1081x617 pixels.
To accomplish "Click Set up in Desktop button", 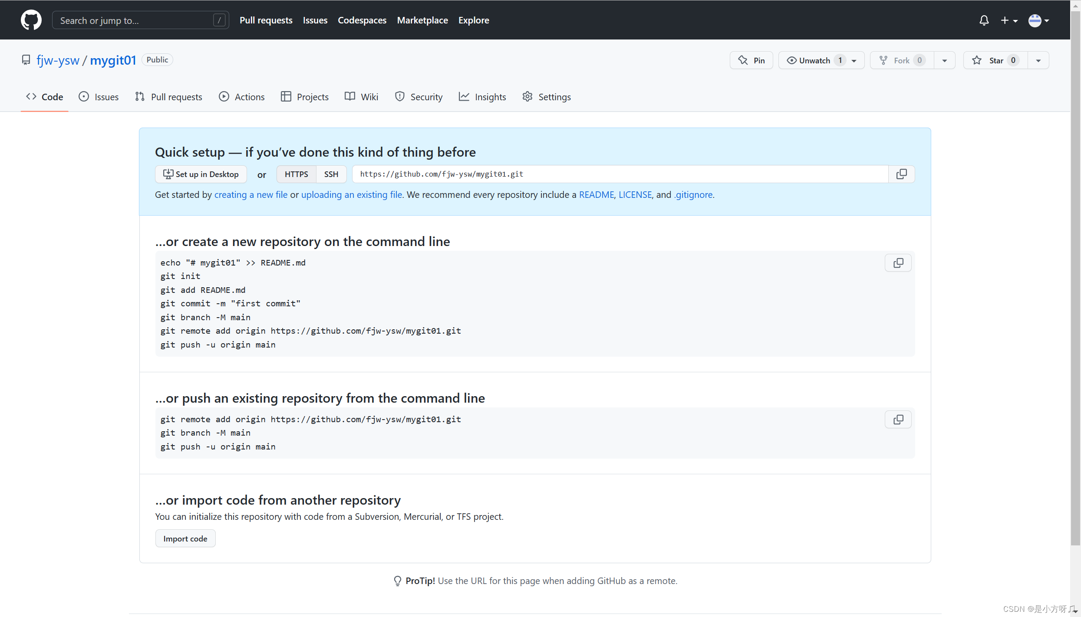I will 201,174.
